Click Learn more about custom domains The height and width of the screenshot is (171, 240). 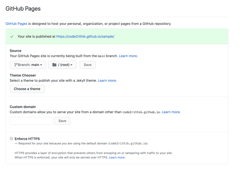click(171, 112)
